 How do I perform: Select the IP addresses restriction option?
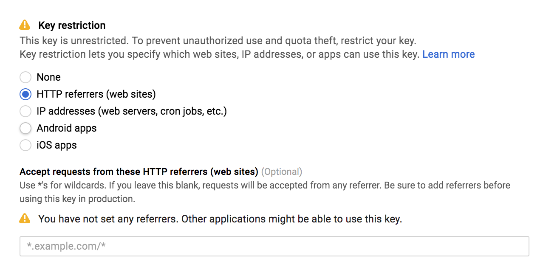[25, 111]
